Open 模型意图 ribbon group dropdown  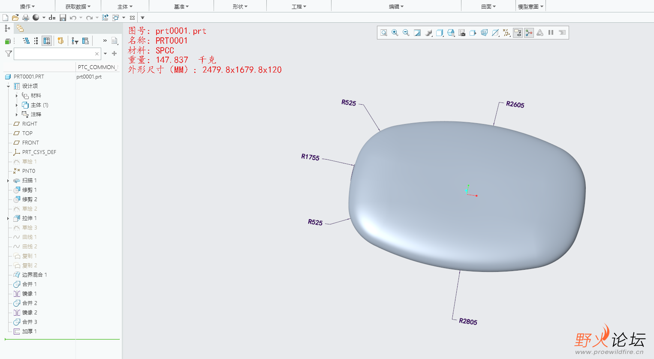530,6
